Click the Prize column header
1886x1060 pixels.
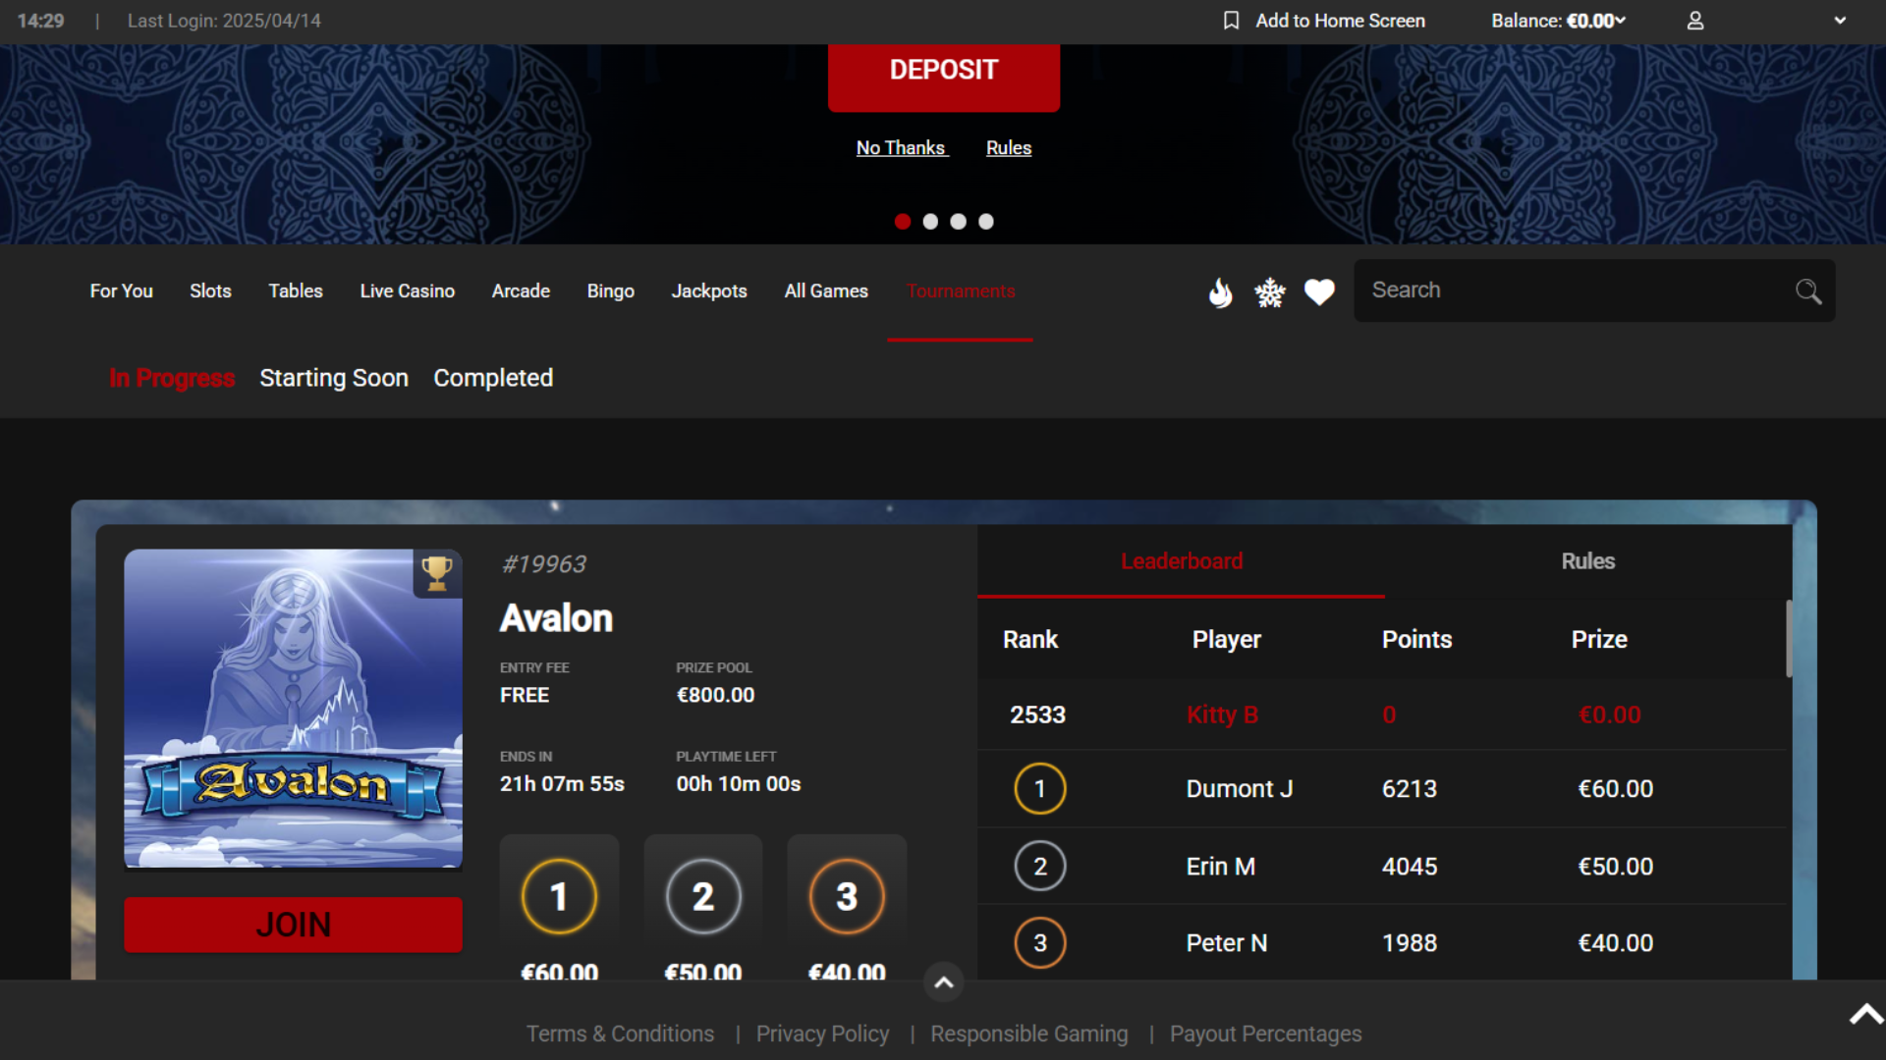(1599, 639)
